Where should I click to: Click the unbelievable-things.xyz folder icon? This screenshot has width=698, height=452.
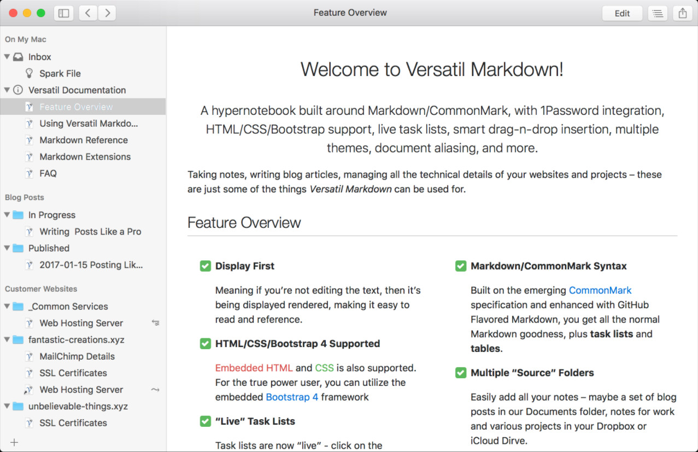[x=18, y=406]
